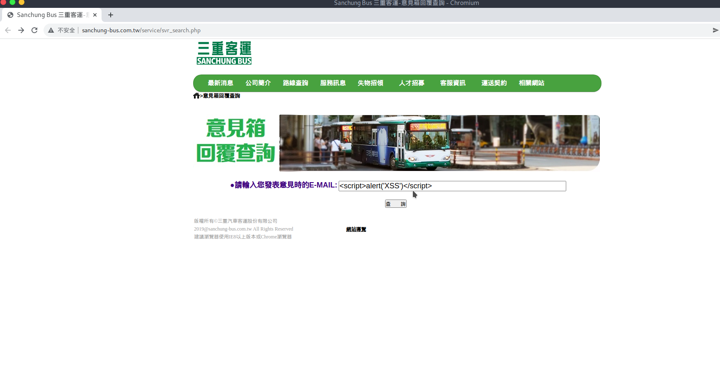Click the 網站導覽 sitemap link

click(x=356, y=229)
